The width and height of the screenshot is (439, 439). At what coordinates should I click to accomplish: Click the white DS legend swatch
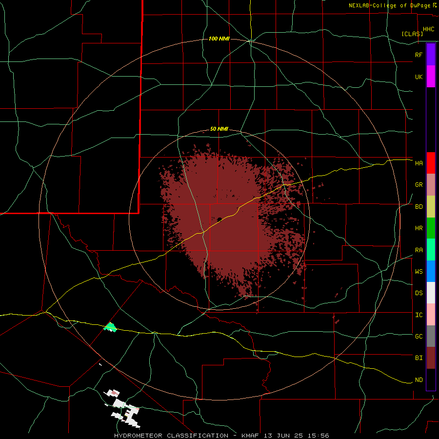tap(431, 293)
